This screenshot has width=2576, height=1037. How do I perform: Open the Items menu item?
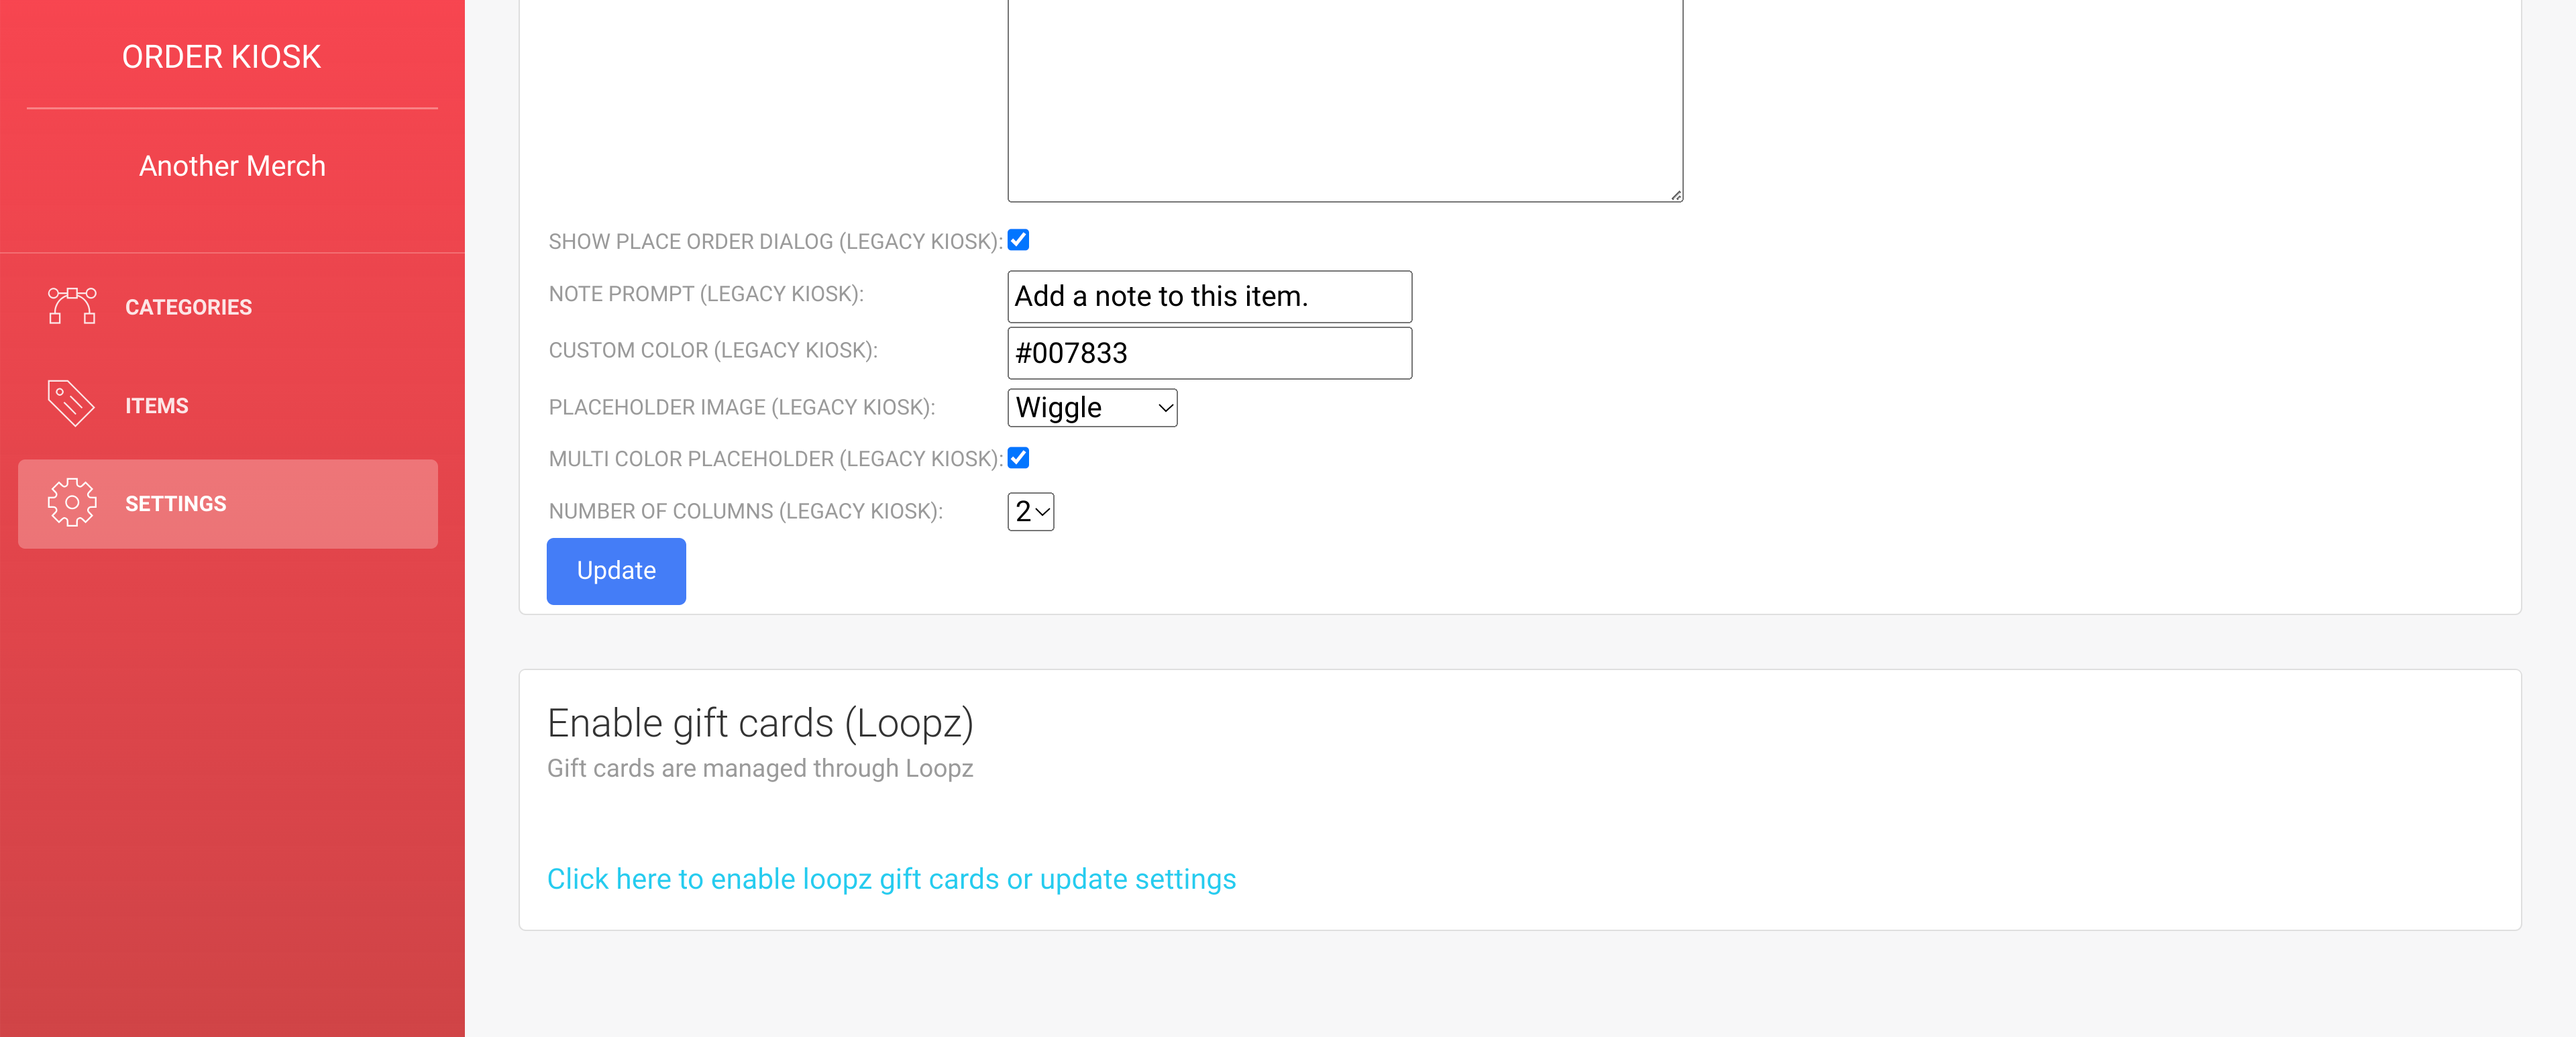228,405
